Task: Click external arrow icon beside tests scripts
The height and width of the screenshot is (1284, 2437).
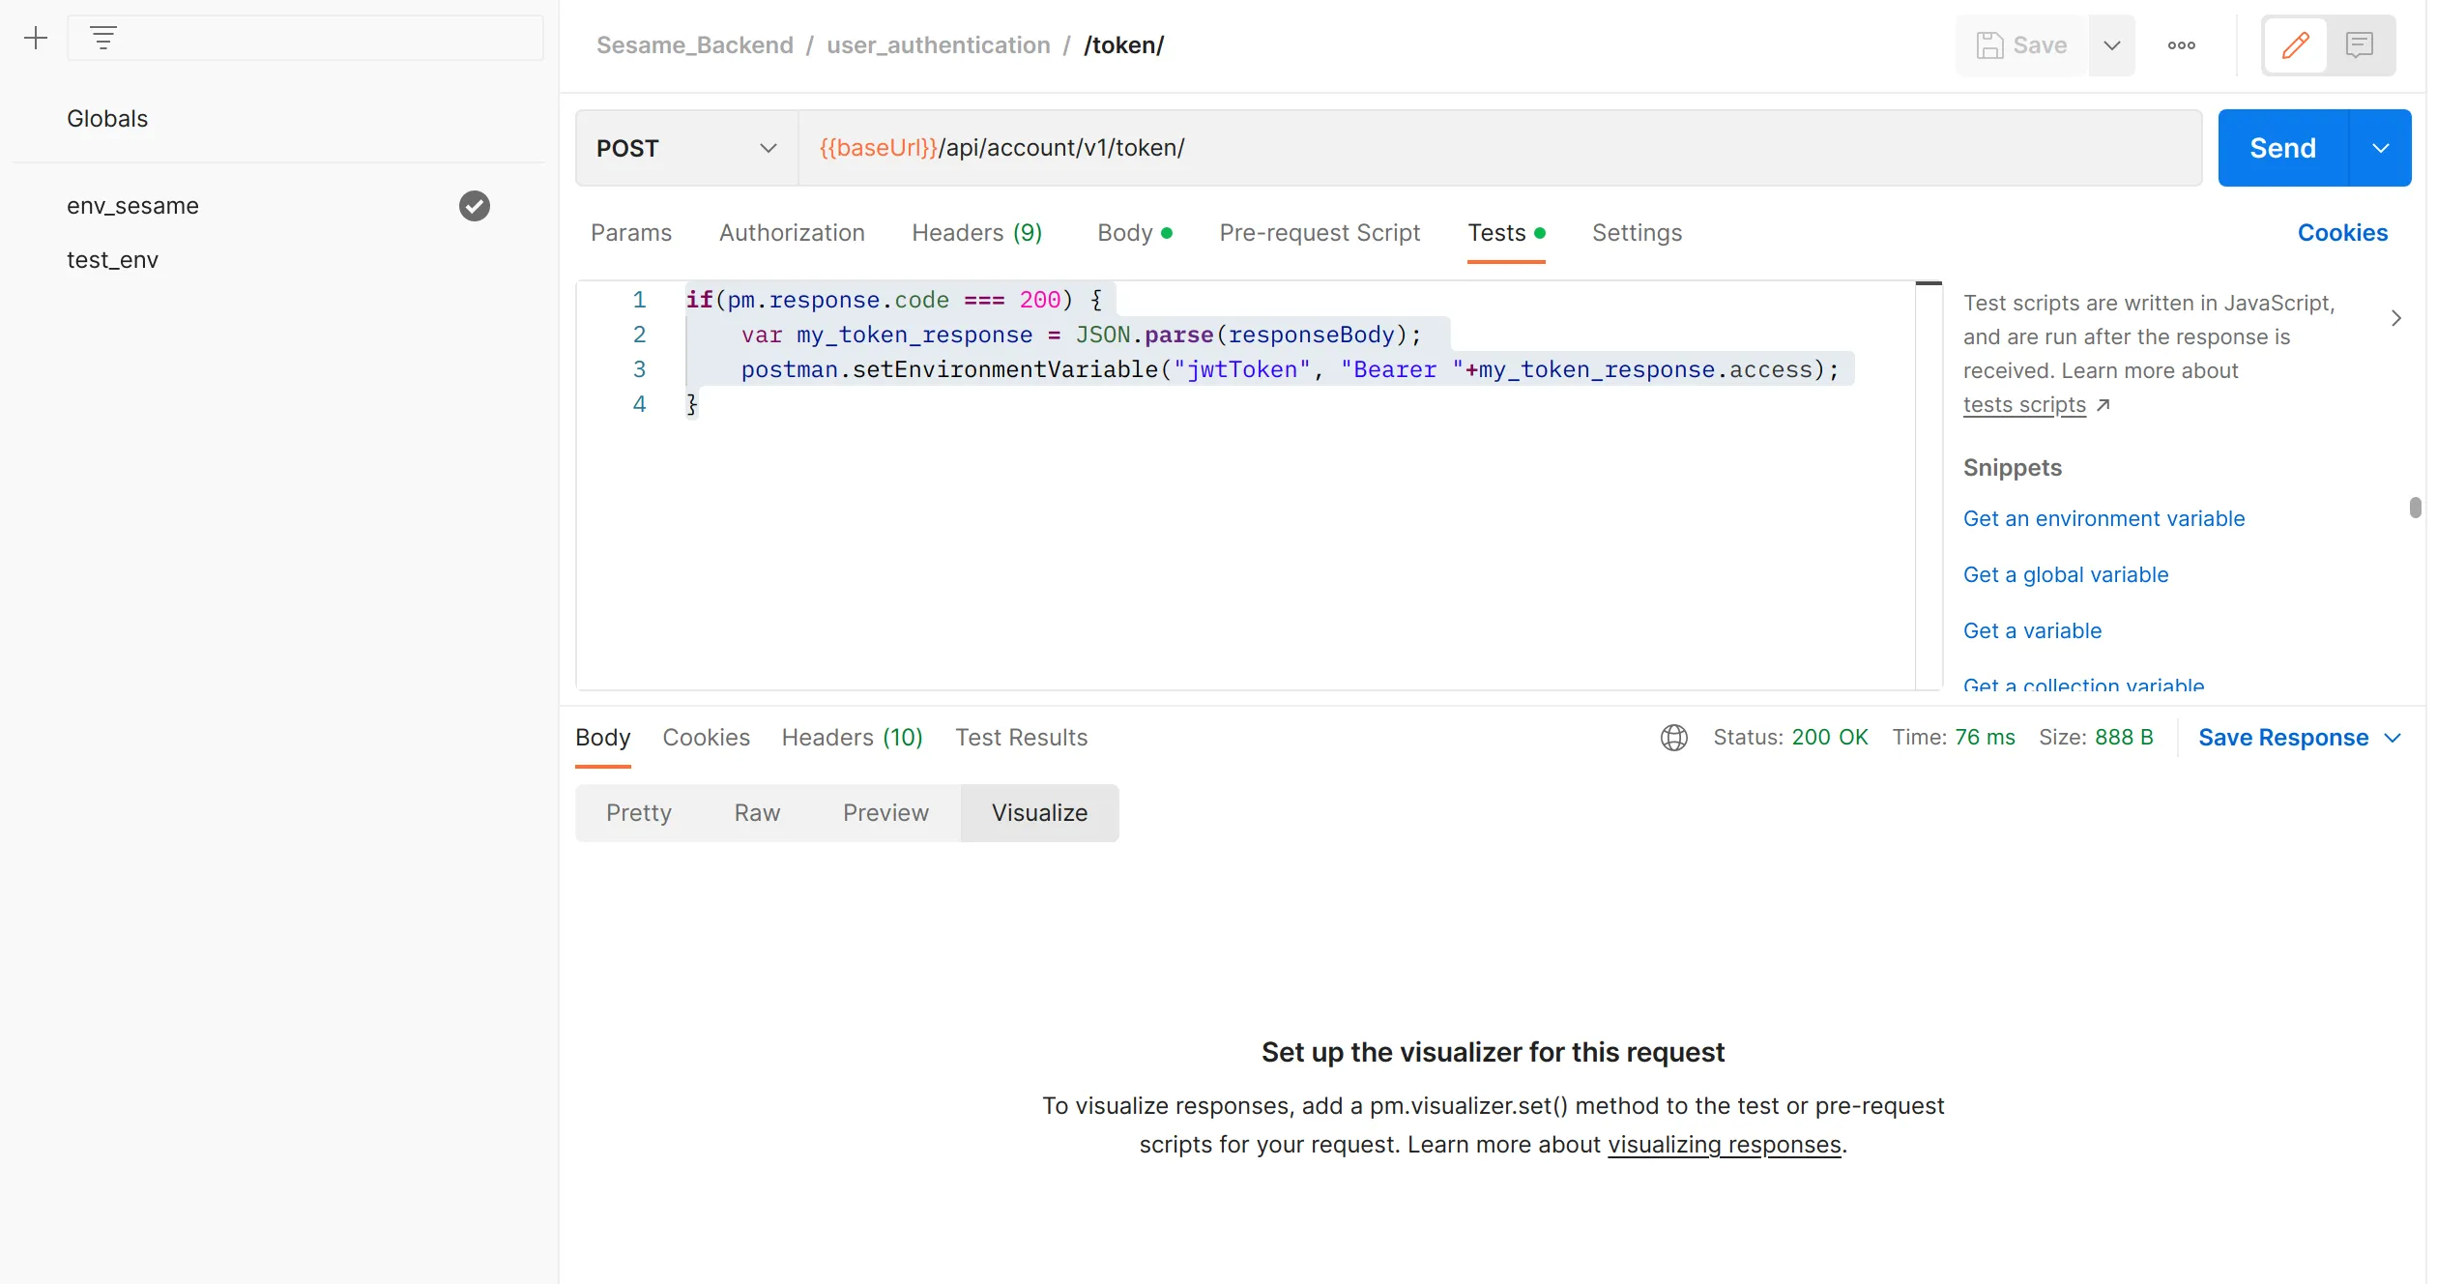Action: (x=2103, y=406)
